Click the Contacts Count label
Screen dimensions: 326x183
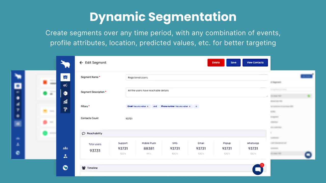coord(90,118)
